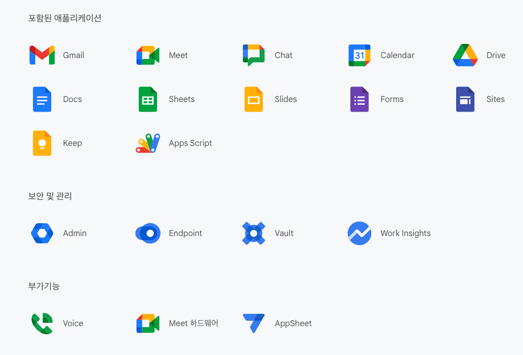Open the purple Forms icon
Screen dimensions: 523x355
click(360, 99)
